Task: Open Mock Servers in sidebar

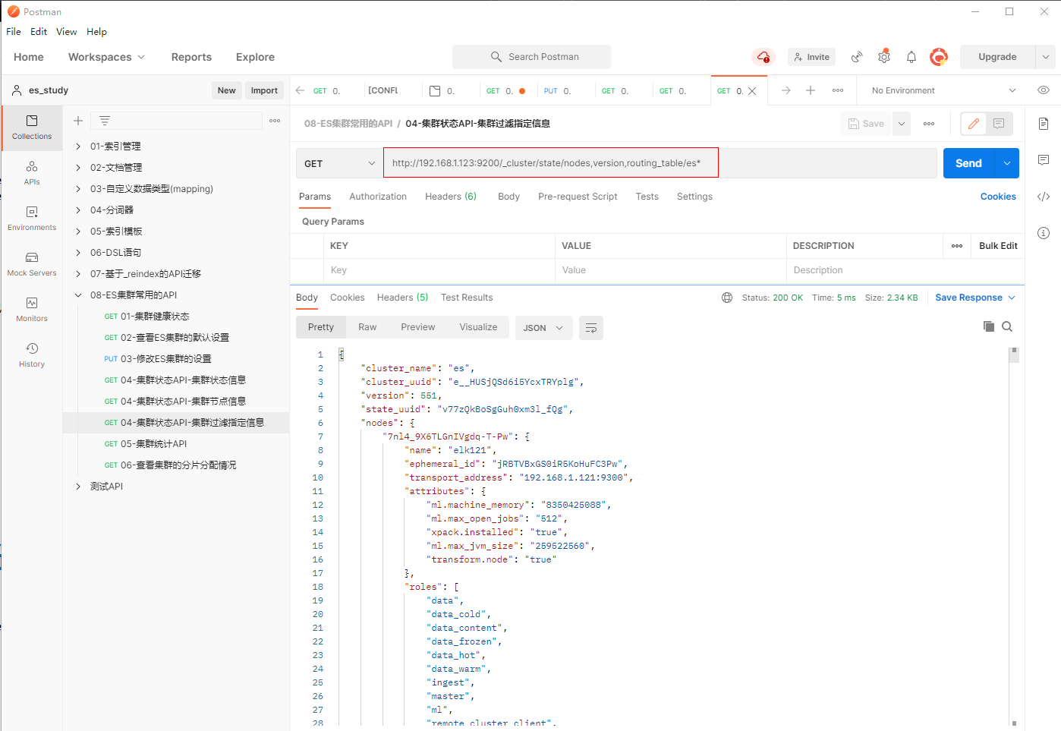Action: [x=32, y=263]
